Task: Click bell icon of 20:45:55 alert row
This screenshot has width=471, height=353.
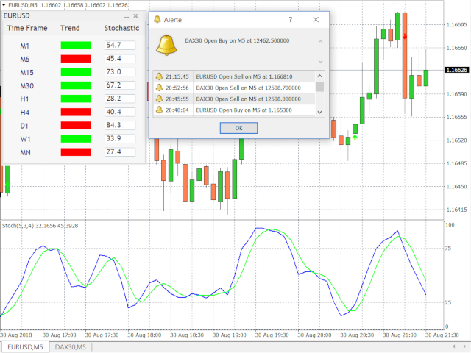Action: tap(159, 99)
